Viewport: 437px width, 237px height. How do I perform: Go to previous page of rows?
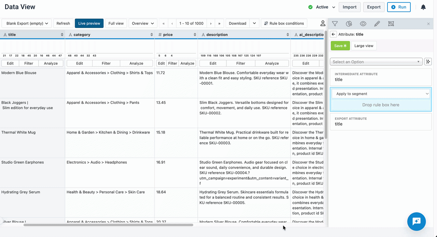click(172, 23)
